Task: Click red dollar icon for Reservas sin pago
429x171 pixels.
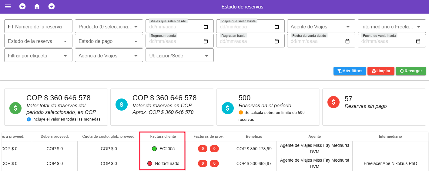Action: (333, 102)
